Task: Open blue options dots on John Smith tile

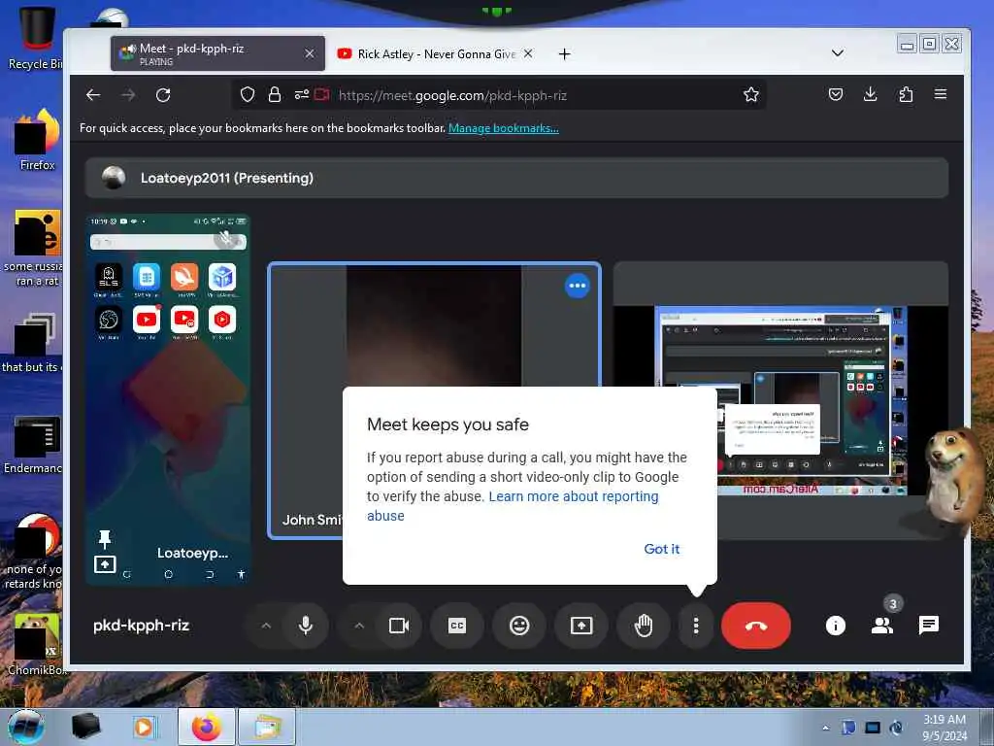Action: click(577, 286)
